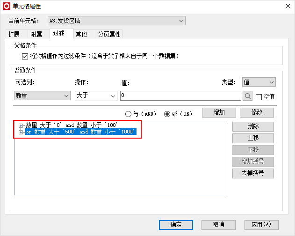The height and width of the screenshot is (236, 295).
Task: Select condition row 数量 大于 '0' and 数量 小于 '100'
Action: [x=72, y=125]
